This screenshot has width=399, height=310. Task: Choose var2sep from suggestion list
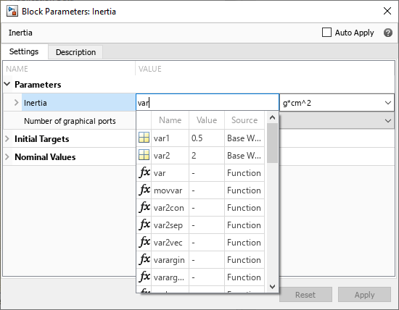(x=200, y=225)
